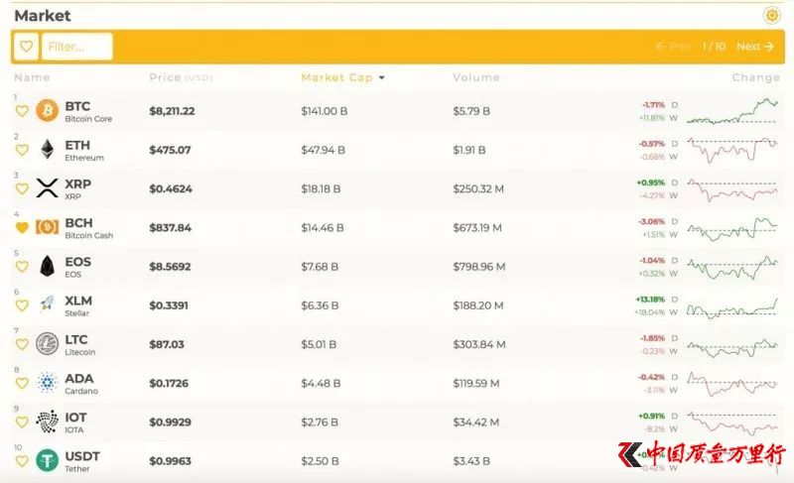Viewport: 794px width, 483px height.
Task: Click the Cardano blue dotted logo
Action: tap(47, 383)
